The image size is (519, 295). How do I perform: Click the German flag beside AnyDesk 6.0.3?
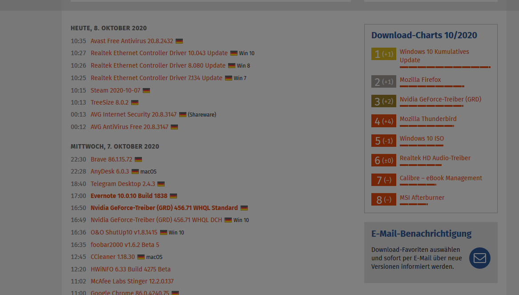click(x=135, y=171)
